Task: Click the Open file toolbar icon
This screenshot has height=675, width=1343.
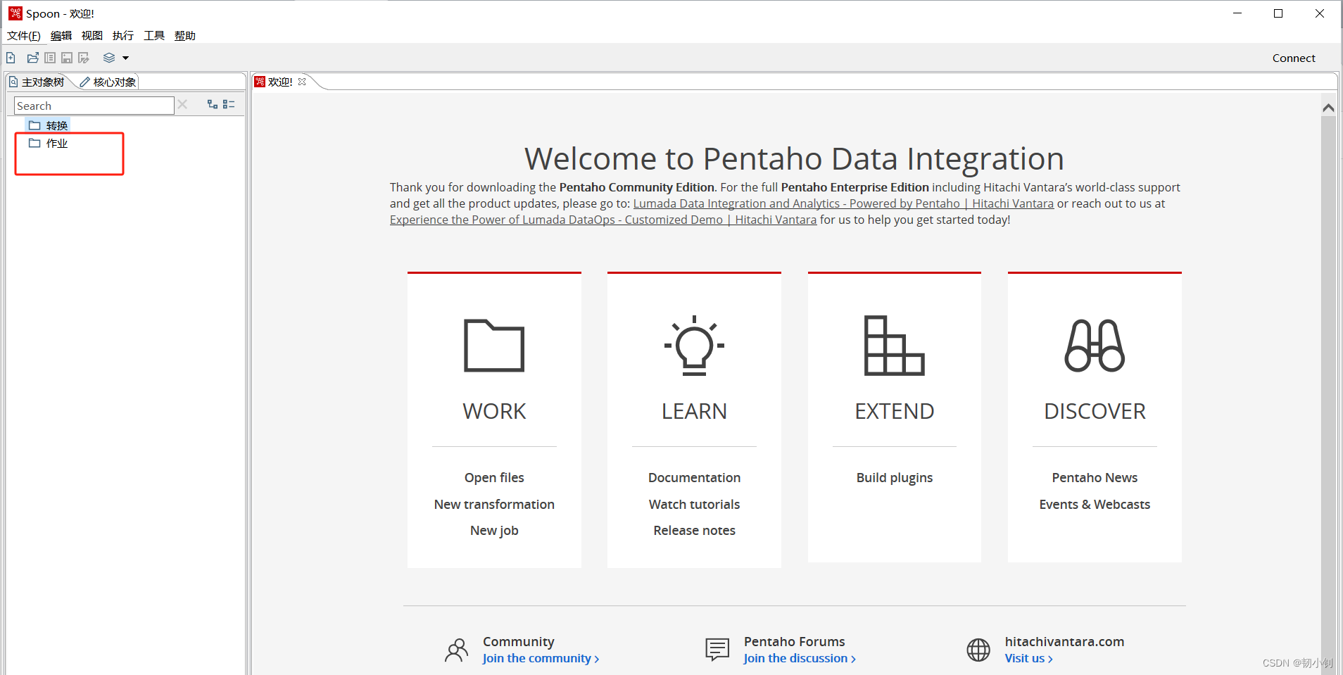Action: pos(33,58)
